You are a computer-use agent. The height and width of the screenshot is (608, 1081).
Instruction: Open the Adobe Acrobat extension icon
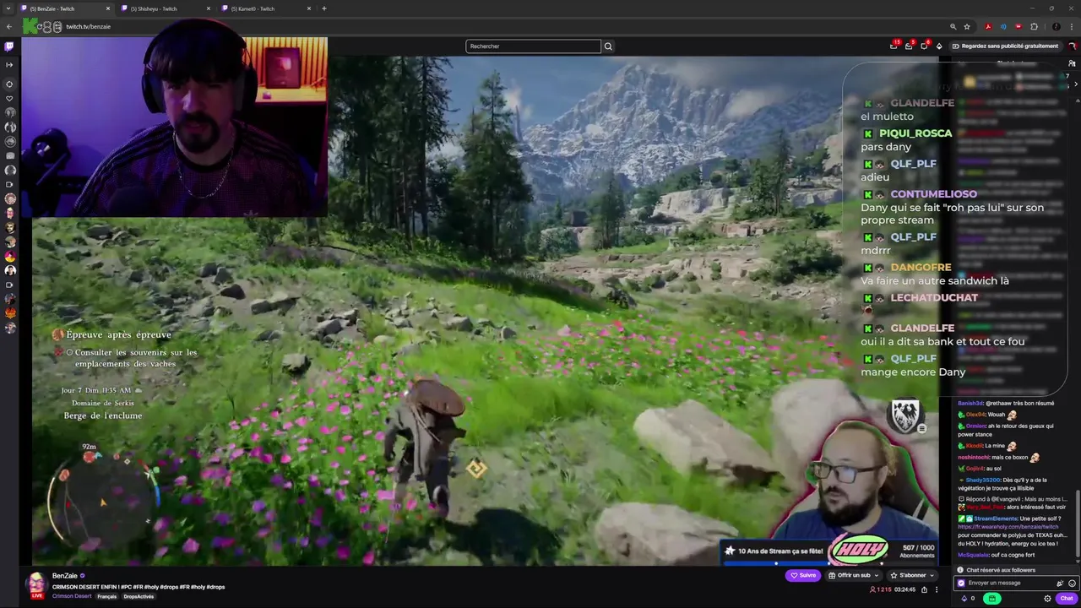(x=988, y=26)
